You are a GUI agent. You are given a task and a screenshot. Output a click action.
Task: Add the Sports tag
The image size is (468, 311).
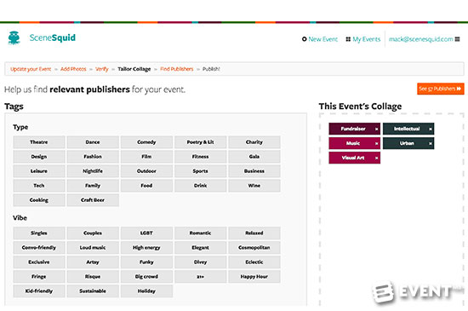click(200, 171)
